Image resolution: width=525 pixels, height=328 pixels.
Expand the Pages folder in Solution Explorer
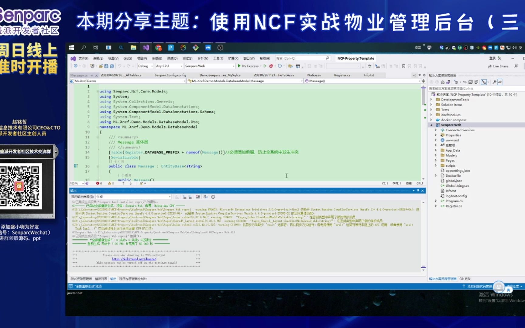[436, 160]
